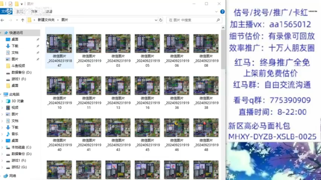This screenshot has height=180, width=321.
Task: Open pinned 下载 in Quick access
Action: [x=15, y=46]
